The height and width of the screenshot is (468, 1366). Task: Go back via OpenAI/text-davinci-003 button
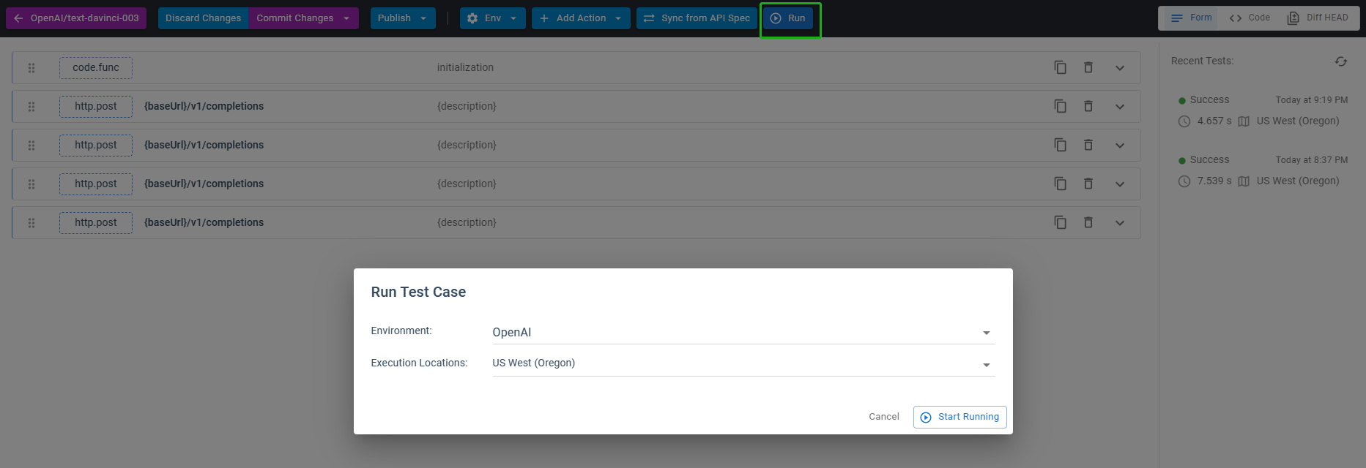(76, 18)
